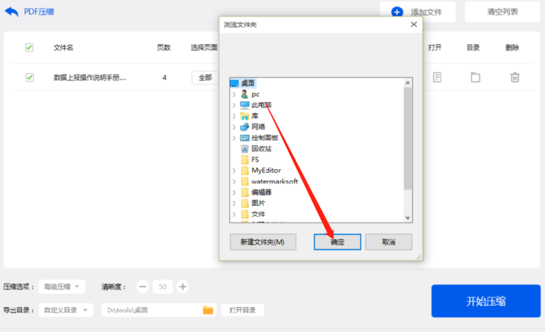This screenshot has height=332, width=545.
Task: Select the 此电脑 computer icon
Action: click(245, 105)
